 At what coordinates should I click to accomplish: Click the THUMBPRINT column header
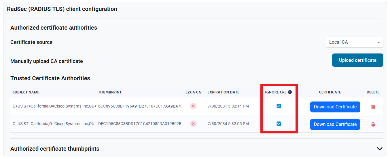coord(110,92)
